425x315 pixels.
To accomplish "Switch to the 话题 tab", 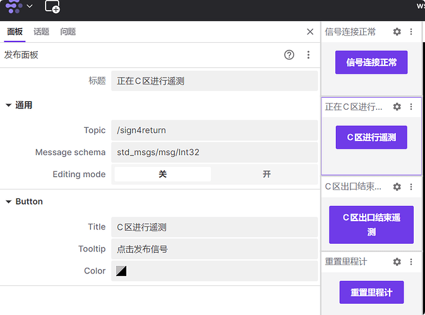I will (41, 31).
